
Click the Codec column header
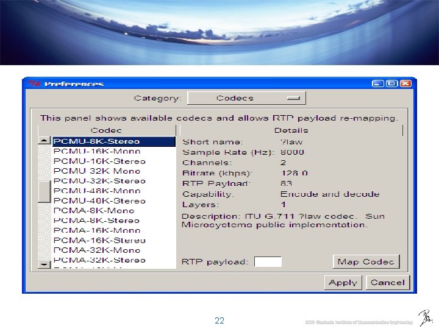[107, 130]
